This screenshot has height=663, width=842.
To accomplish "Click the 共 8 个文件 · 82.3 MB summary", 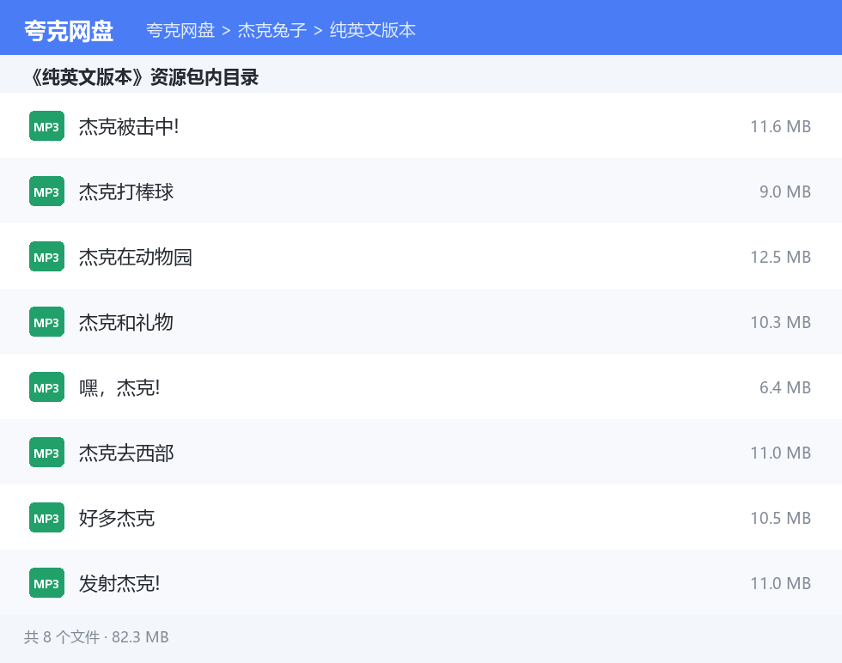I will click(96, 637).
